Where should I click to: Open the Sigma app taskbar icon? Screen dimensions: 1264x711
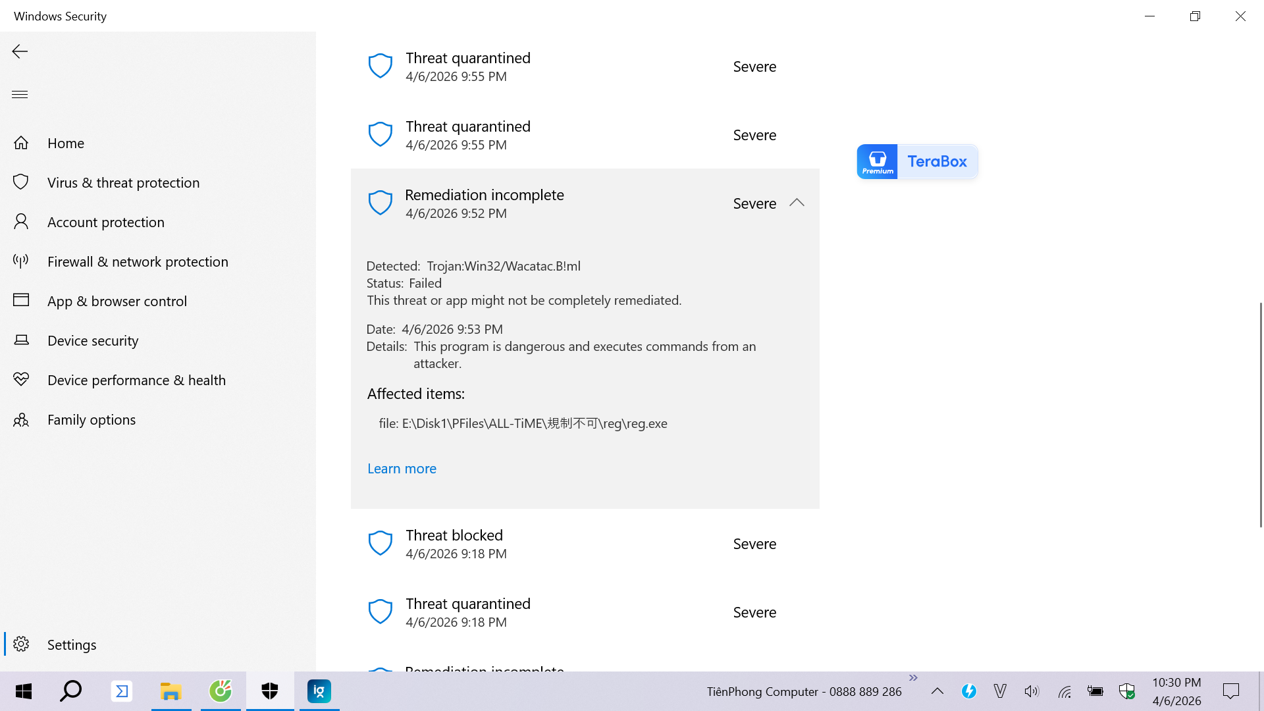[x=122, y=691]
